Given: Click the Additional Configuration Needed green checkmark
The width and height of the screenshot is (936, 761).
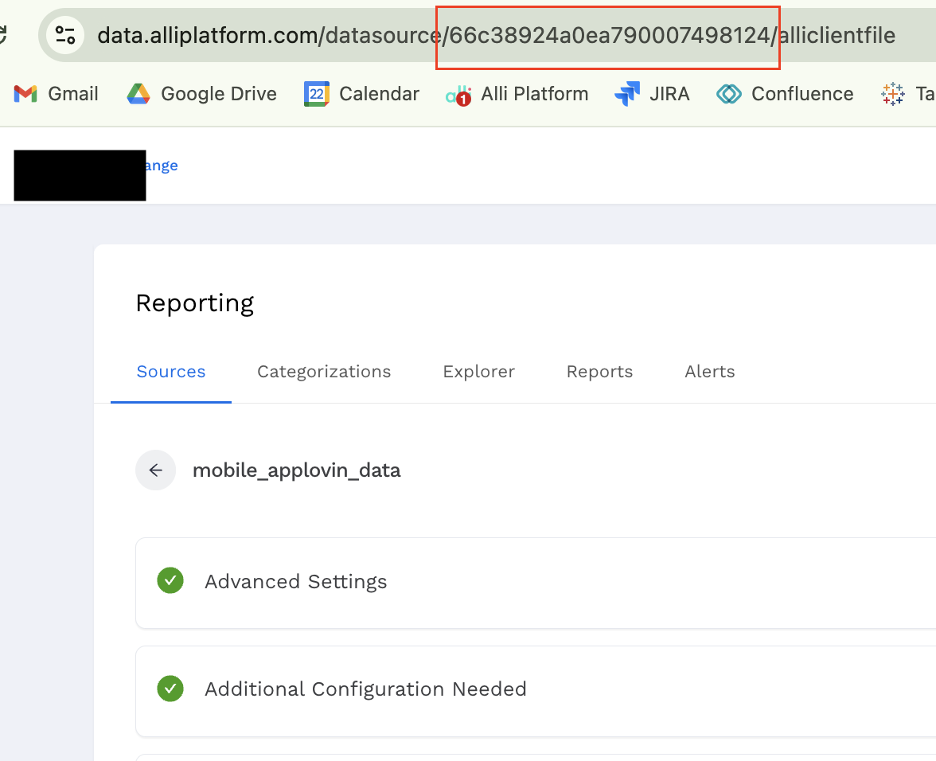Looking at the screenshot, I should tap(170, 689).
